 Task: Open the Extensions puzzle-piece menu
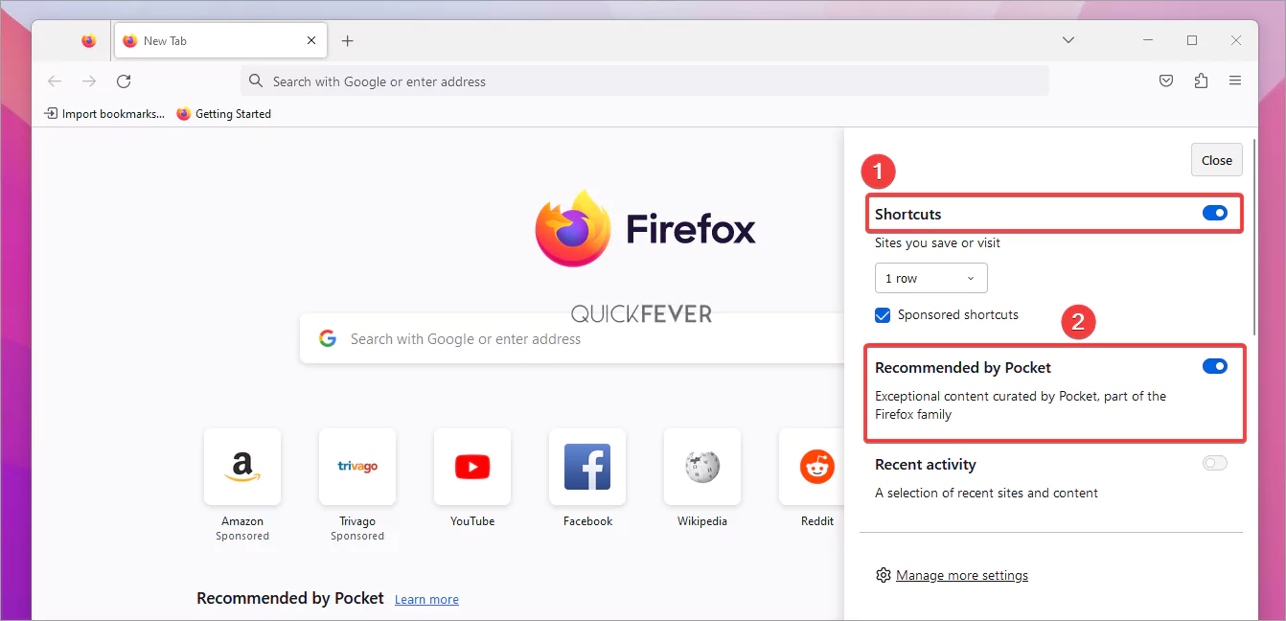(1201, 81)
